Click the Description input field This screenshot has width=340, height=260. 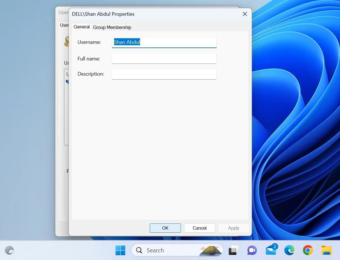[164, 74]
